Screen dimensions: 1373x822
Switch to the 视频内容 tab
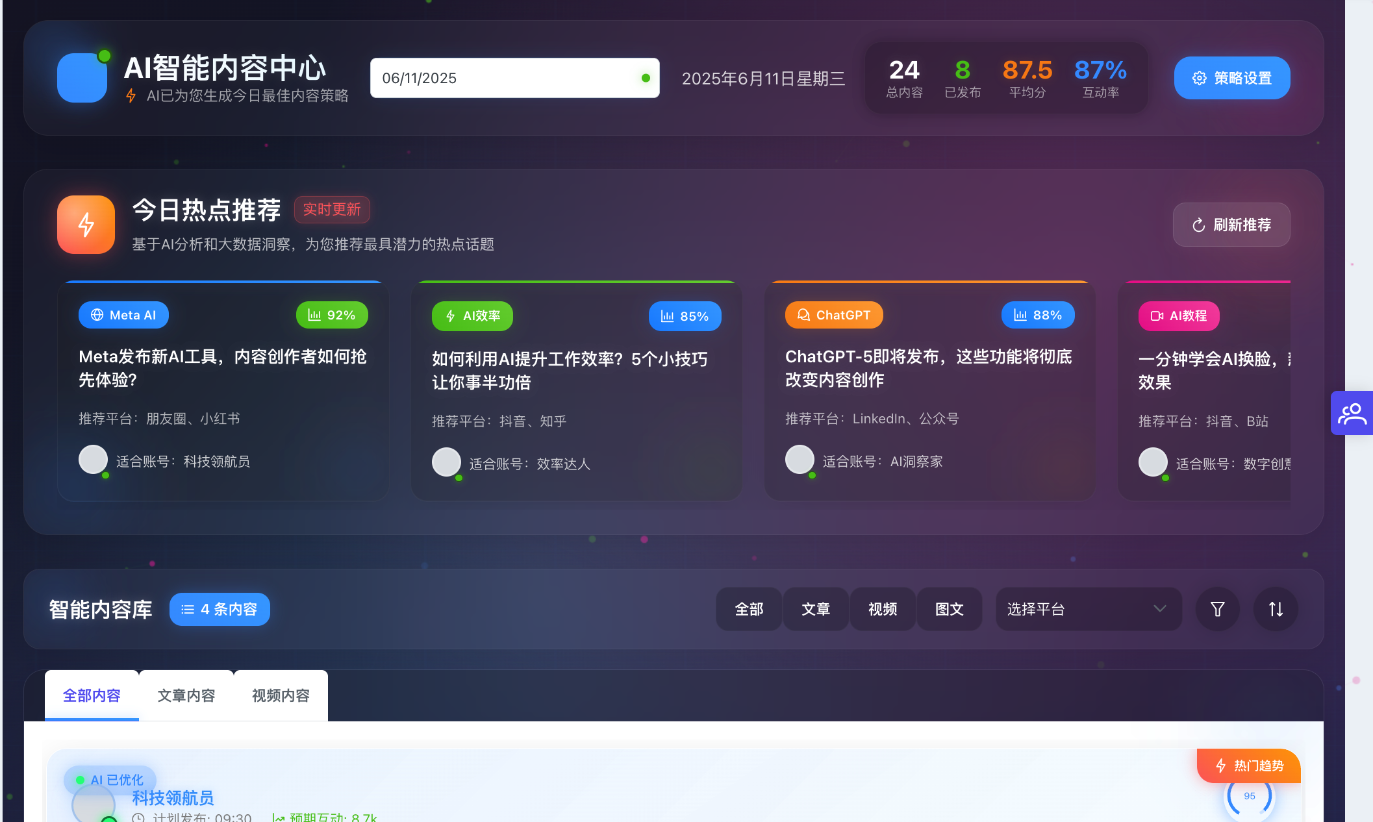tap(281, 695)
